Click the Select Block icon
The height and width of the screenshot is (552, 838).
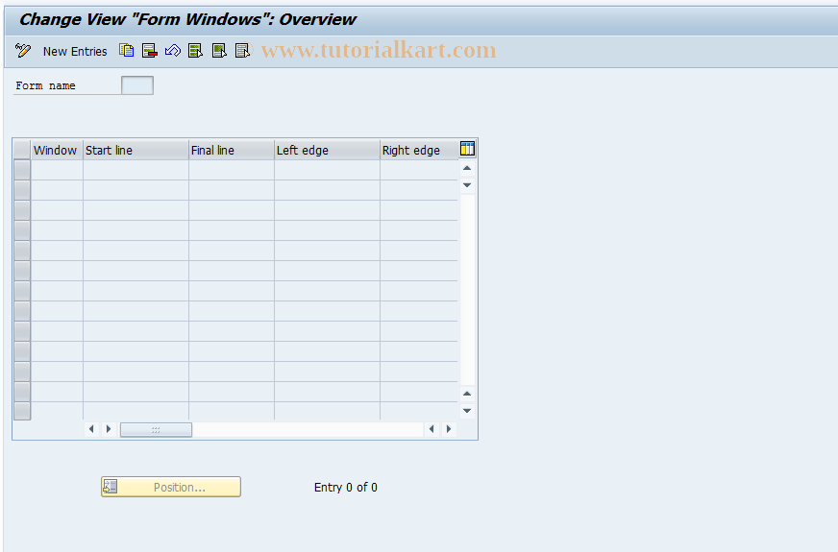pos(219,51)
